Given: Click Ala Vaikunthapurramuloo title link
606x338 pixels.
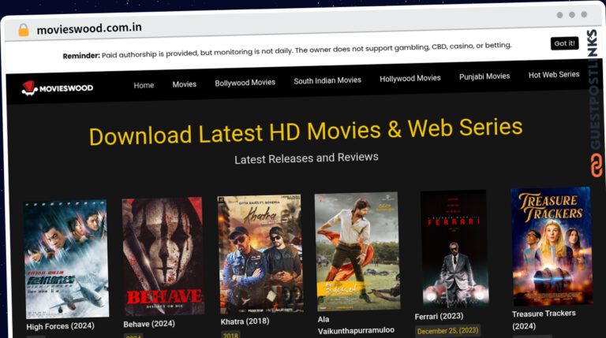Looking at the screenshot, I should [x=356, y=325].
